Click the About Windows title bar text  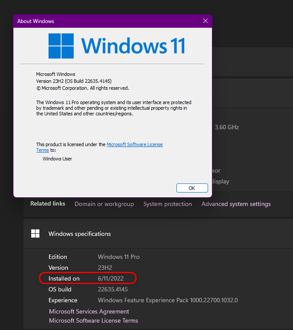(x=36, y=21)
